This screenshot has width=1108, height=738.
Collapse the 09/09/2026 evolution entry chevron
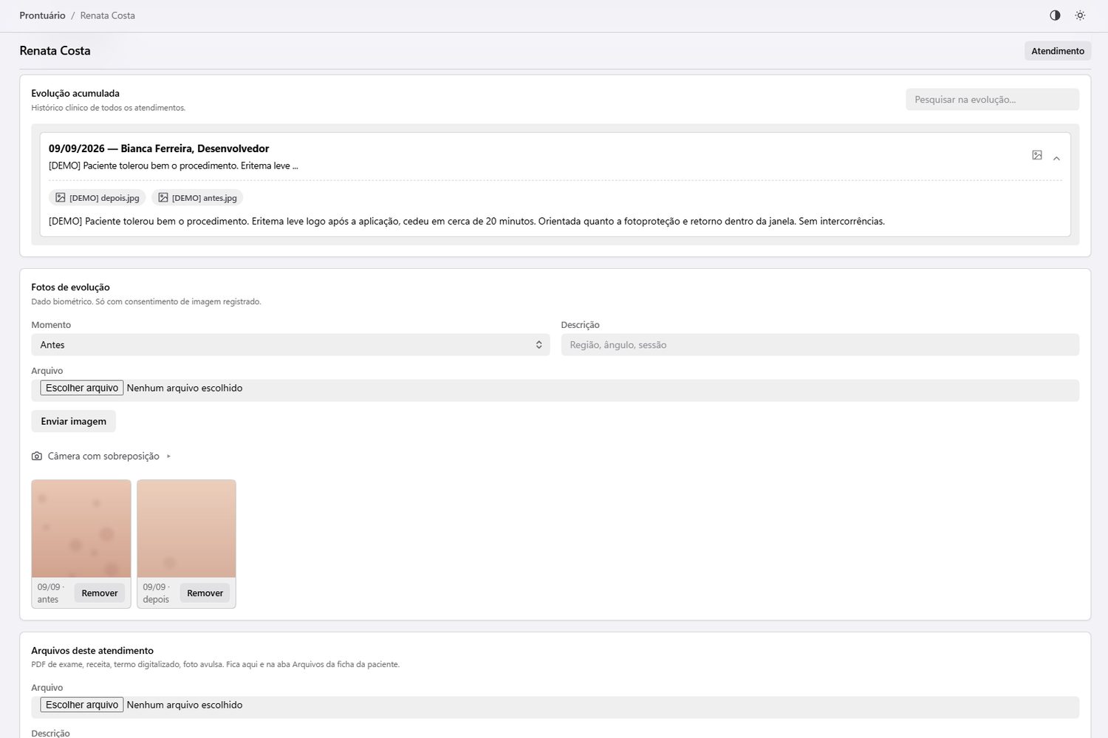point(1056,159)
